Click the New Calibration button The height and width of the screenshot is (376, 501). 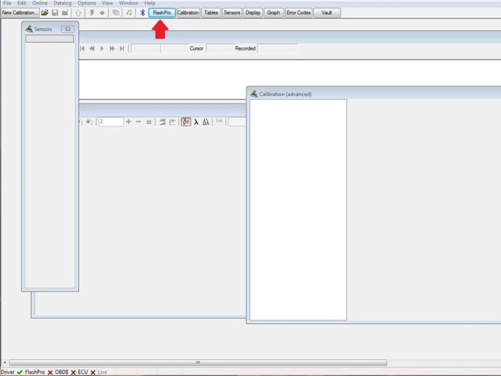[x=20, y=13]
